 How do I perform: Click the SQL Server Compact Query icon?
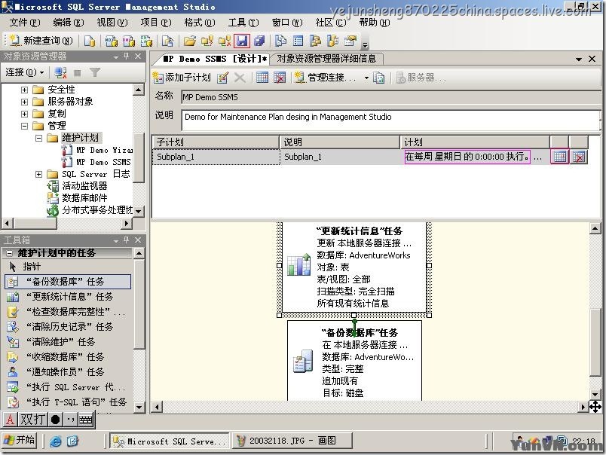coord(167,41)
